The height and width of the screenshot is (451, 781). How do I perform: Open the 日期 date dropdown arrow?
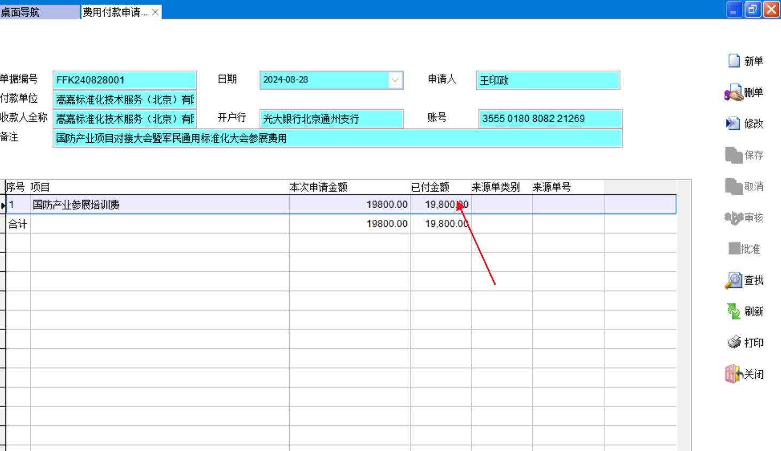[395, 80]
